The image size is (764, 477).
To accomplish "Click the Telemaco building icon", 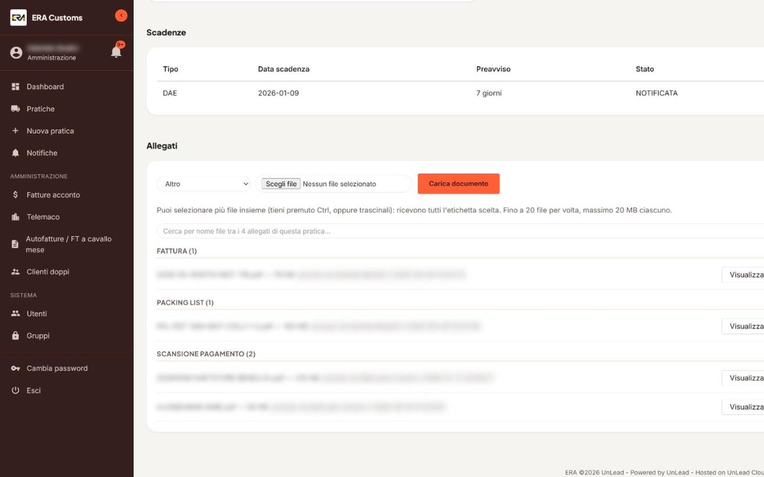I will (15, 217).
